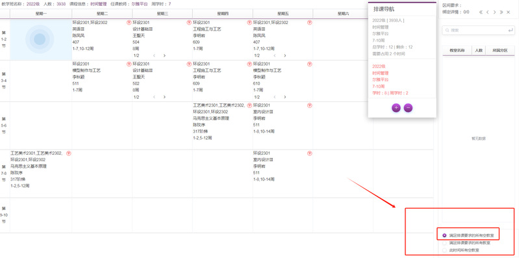Go to previous item using single-left arrow
This screenshot has height=258, width=519.
click(488, 12)
